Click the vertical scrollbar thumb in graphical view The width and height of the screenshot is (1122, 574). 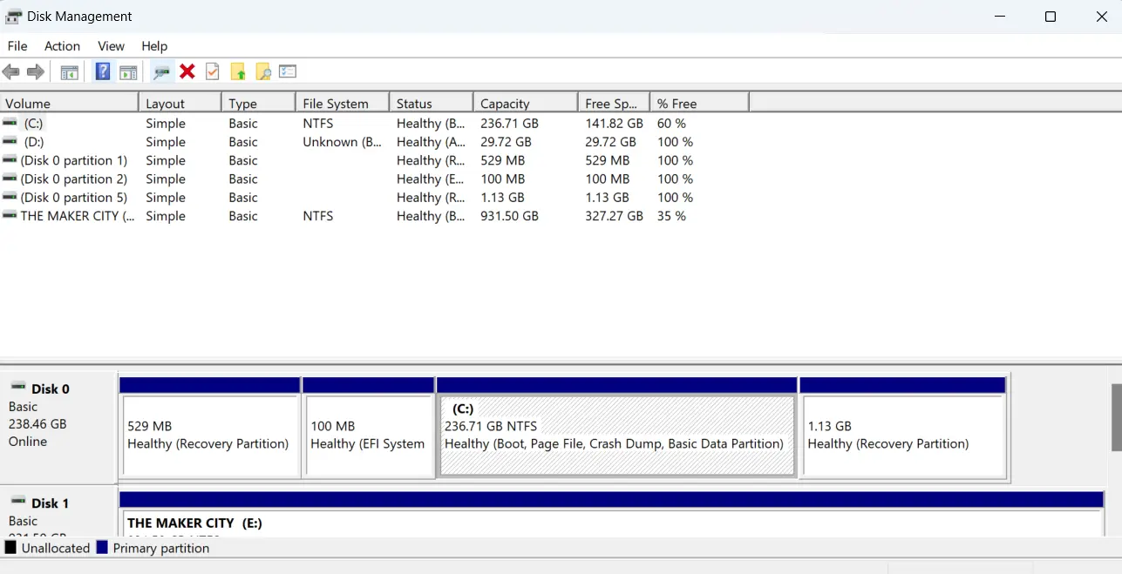click(1116, 417)
